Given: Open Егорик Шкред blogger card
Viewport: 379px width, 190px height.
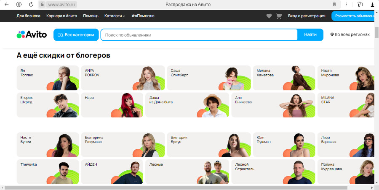Looking at the screenshot, I should coord(48,105).
